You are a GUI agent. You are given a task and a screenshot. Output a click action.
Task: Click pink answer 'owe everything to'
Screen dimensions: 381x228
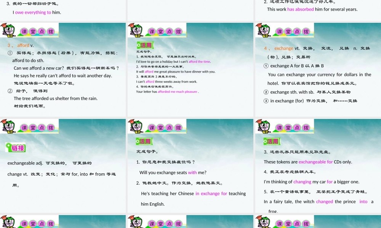(x=33, y=13)
